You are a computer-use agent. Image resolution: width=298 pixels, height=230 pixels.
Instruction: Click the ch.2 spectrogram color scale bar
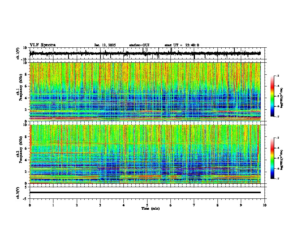pyautogui.click(x=272, y=158)
